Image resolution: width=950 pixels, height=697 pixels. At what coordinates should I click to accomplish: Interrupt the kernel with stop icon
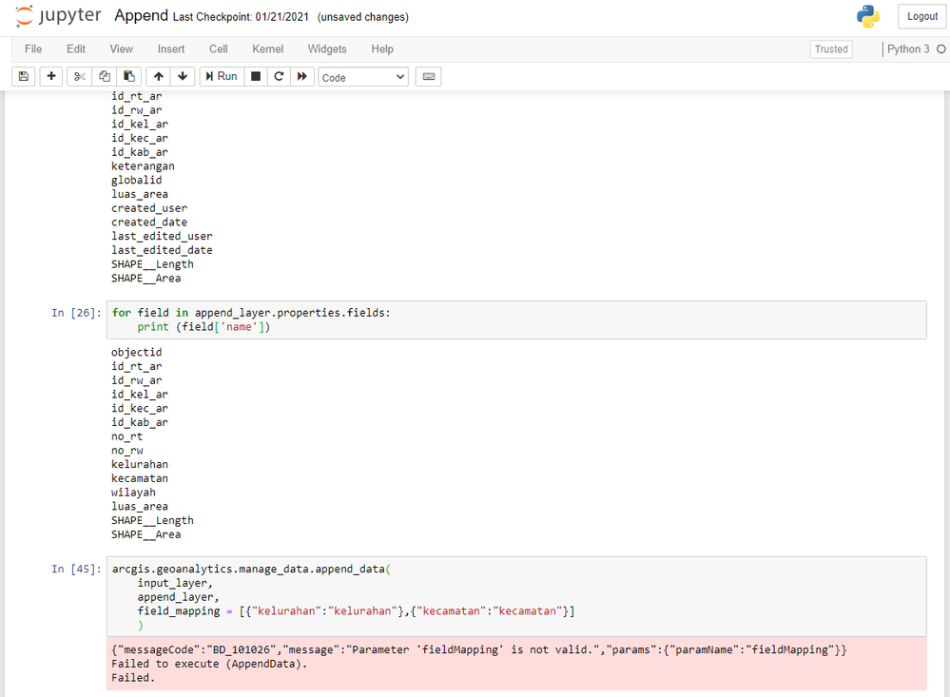(x=256, y=76)
